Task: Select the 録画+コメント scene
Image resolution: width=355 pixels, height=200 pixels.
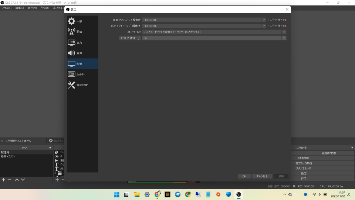Action: pyautogui.click(x=8, y=156)
